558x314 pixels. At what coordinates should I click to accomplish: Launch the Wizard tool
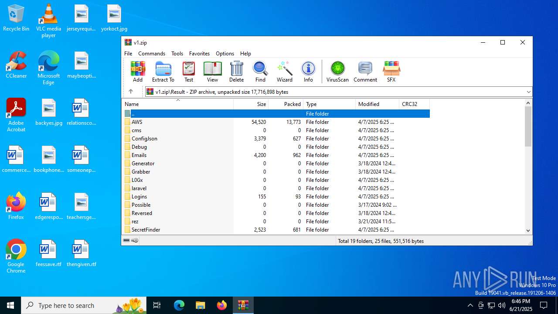point(285,72)
